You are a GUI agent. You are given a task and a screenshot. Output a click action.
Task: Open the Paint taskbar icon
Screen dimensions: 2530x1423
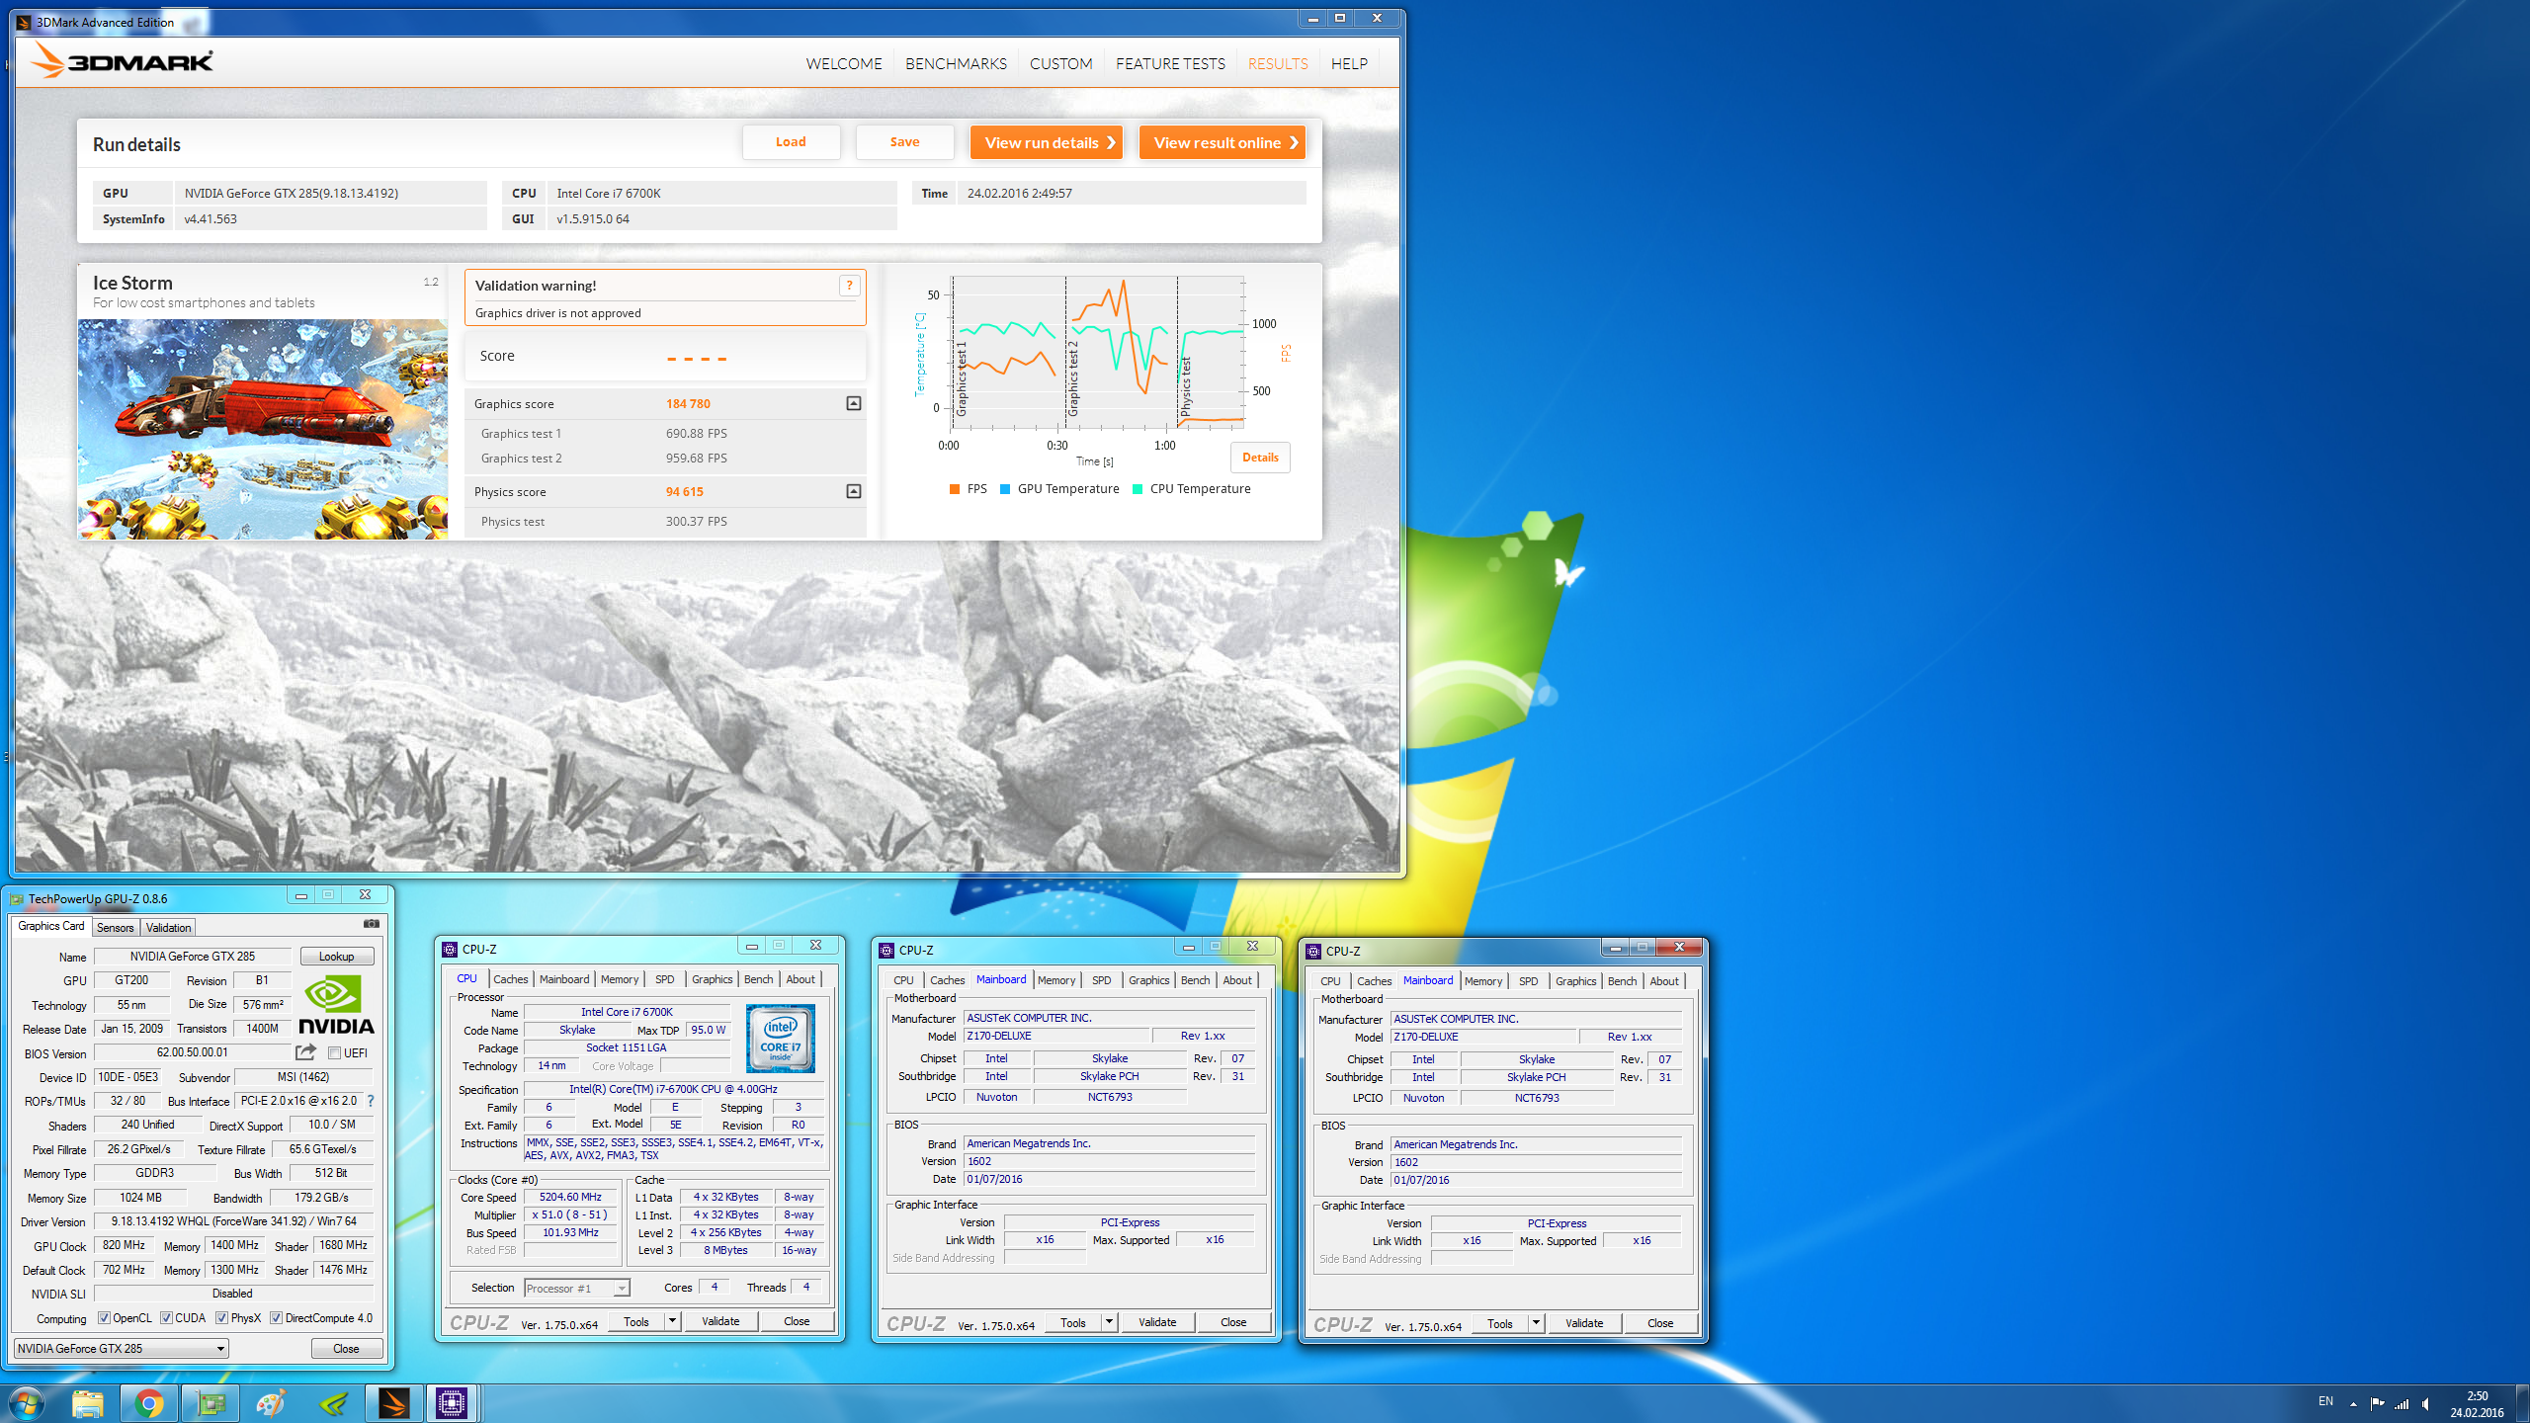(271, 1403)
